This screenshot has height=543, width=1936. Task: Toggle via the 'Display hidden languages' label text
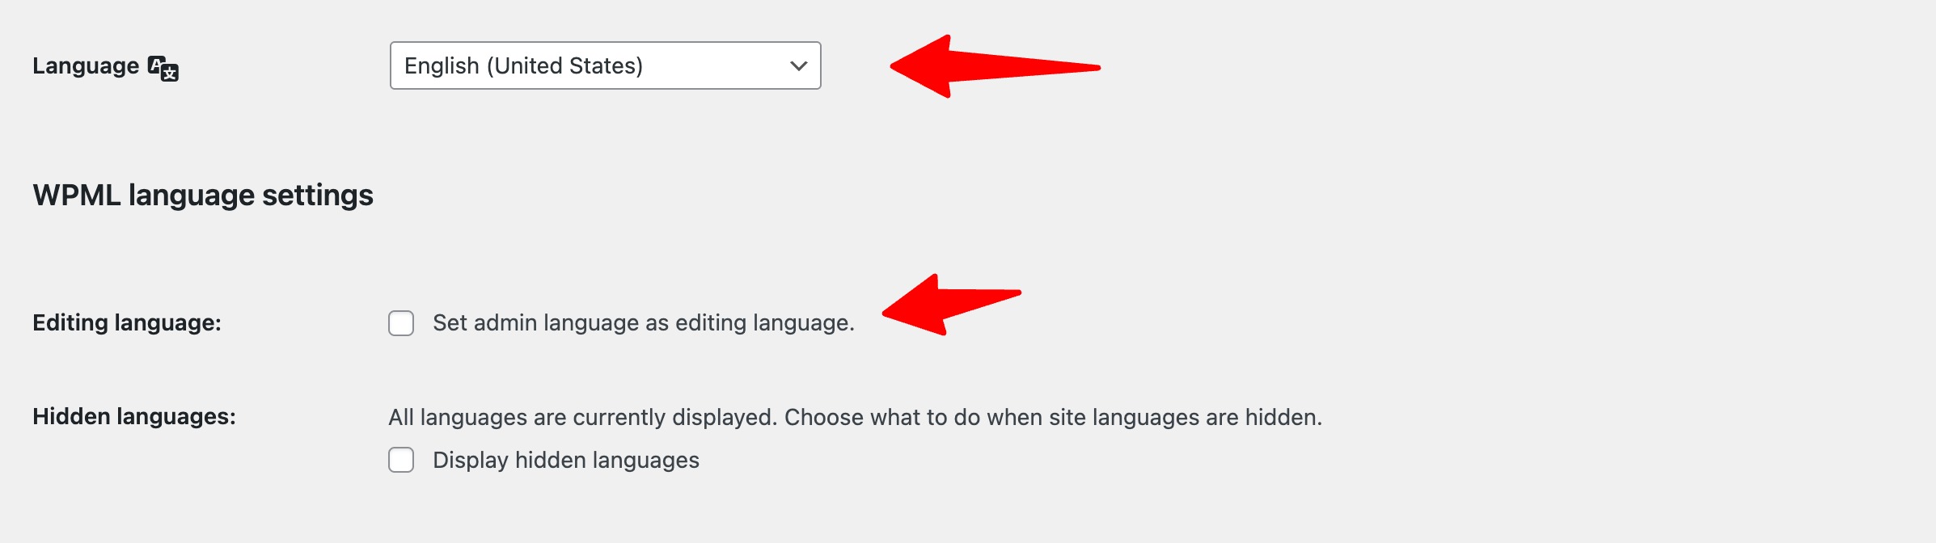566,460
